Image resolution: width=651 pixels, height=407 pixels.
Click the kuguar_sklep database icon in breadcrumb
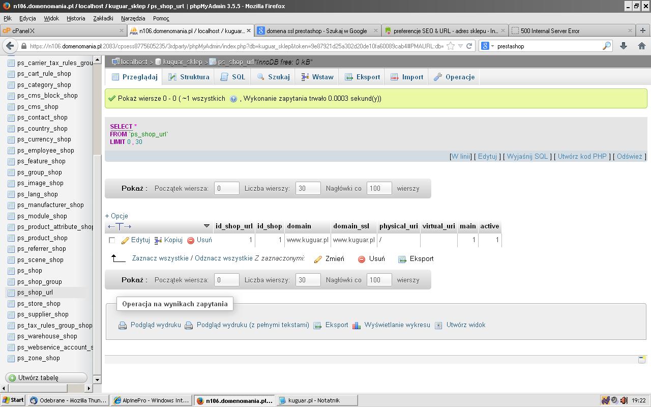click(x=158, y=62)
